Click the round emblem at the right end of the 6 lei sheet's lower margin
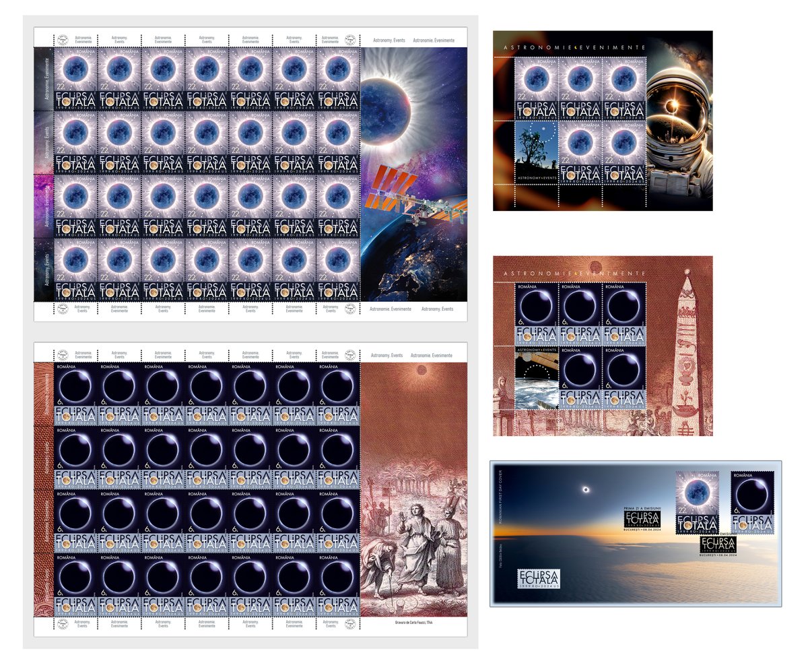 [349, 624]
